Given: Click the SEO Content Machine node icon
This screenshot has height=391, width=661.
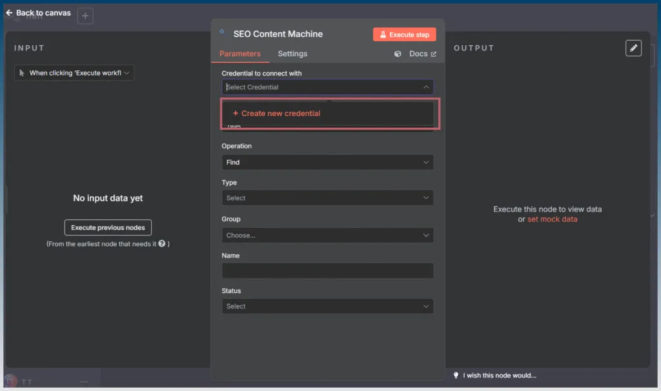Looking at the screenshot, I should pyautogui.click(x=222, y=32).
